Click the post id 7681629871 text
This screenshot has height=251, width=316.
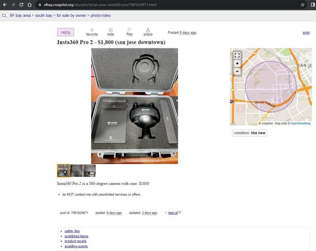click(x=74, y=213)
